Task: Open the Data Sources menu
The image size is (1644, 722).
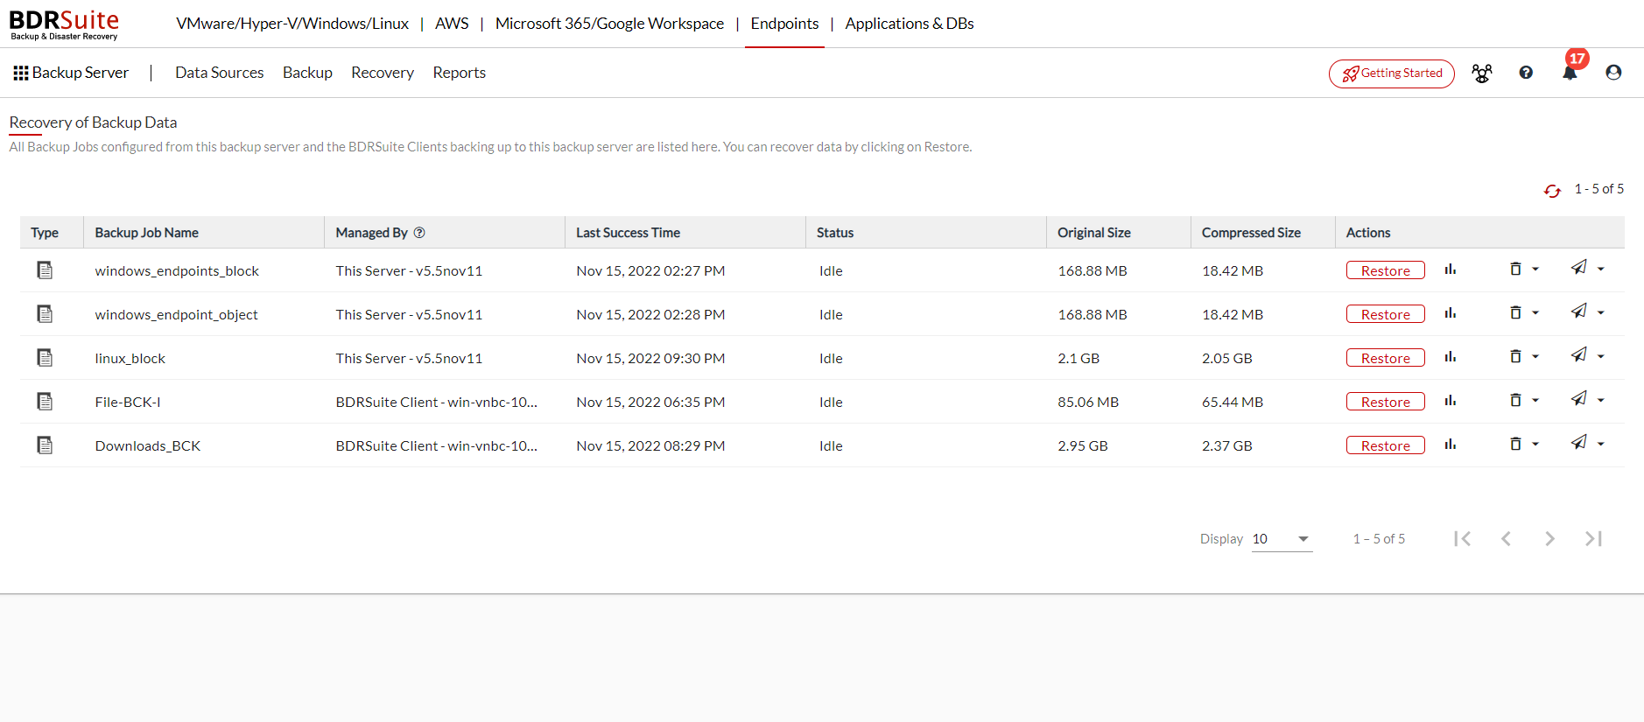Action: click(219, 73)
